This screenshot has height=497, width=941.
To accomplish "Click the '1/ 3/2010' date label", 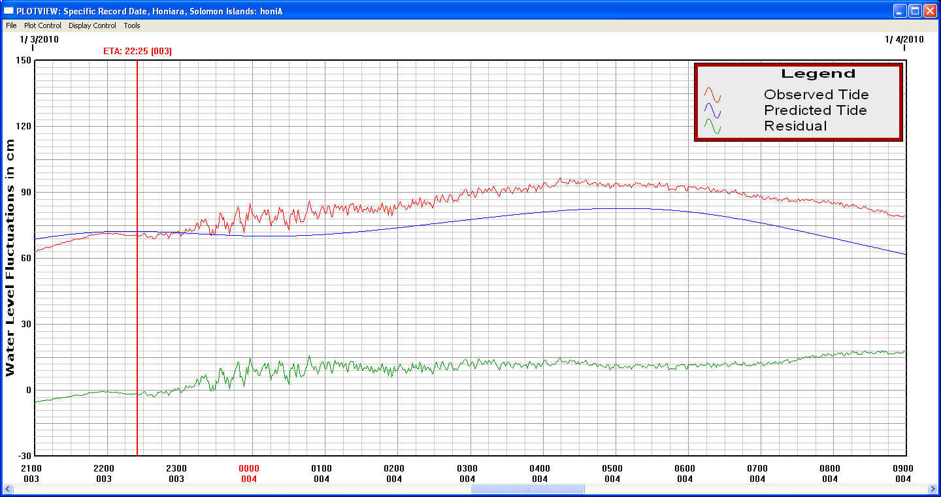I will [x=39, y=39].
